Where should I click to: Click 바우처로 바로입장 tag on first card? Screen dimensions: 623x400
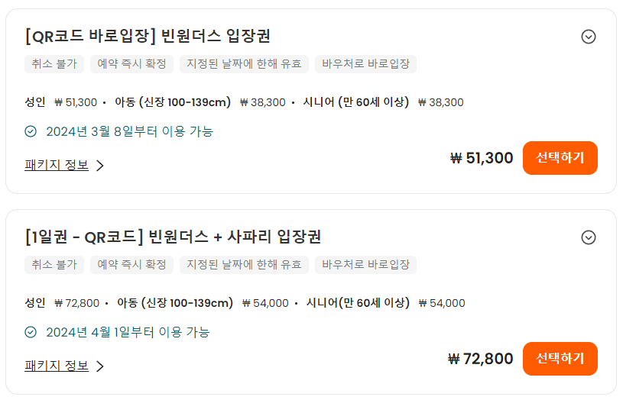pos(365,64)
